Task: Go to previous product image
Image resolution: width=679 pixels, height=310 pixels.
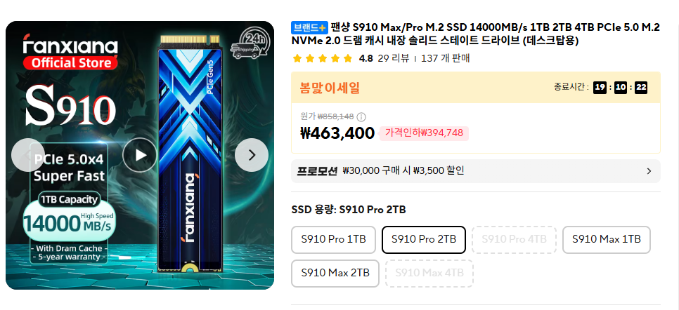Action: tap(28, 155)
